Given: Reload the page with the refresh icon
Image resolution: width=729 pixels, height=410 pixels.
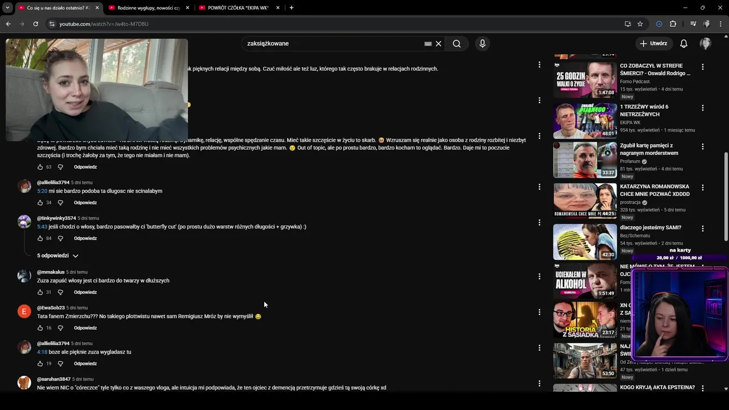Looking at the screenshot, I should (35, 24).
